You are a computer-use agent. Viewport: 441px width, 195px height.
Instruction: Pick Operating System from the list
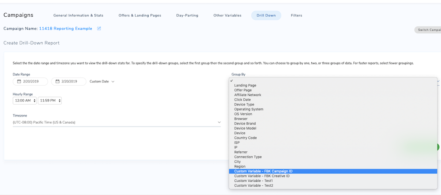point(333,109)
